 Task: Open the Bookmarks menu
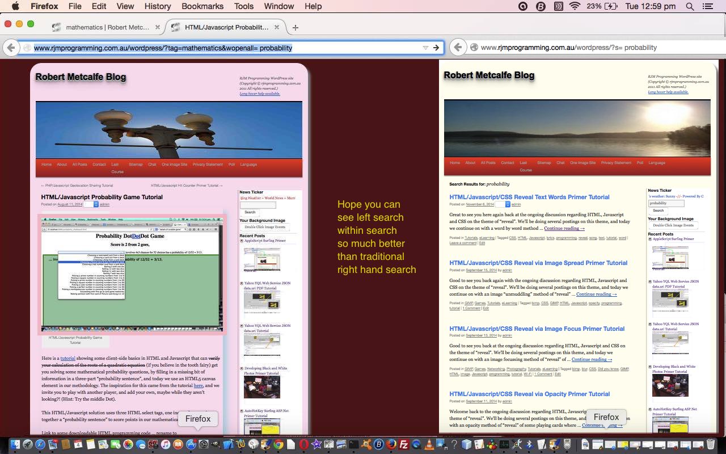pos(202,6)
